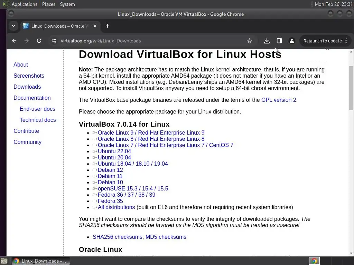354x265 pixels.
Task: Click the 'VirtualBox 7.0.14 for Linux' heading
Action: click(x=124, y=124)
